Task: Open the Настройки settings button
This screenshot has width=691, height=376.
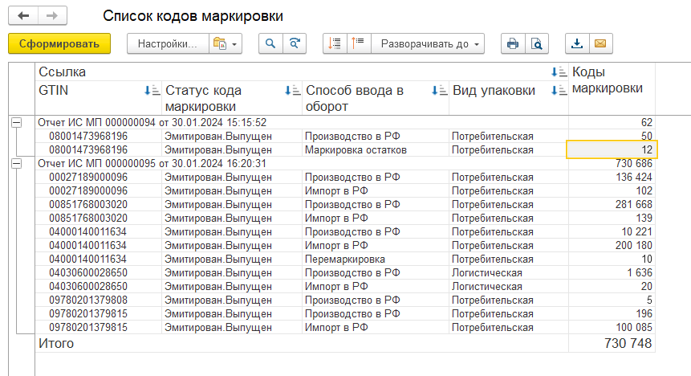Action: tap(167, 44)
